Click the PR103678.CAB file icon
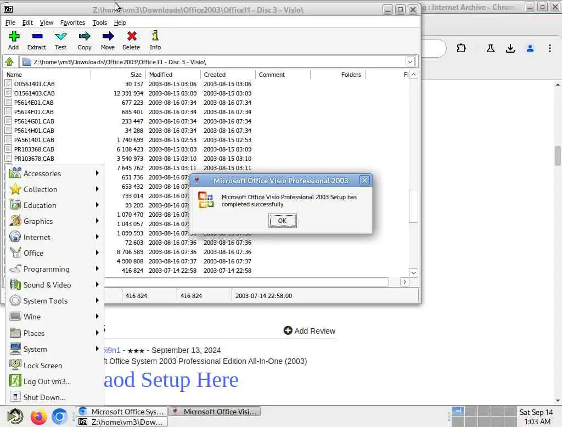The height and width of the screenshot is (427, 562). click(8, 158)
